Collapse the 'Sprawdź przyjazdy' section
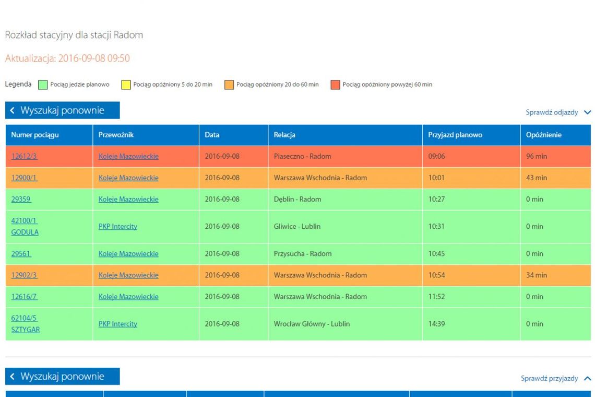This screenshot has width=595, height=397. click(x=555, y=378)
